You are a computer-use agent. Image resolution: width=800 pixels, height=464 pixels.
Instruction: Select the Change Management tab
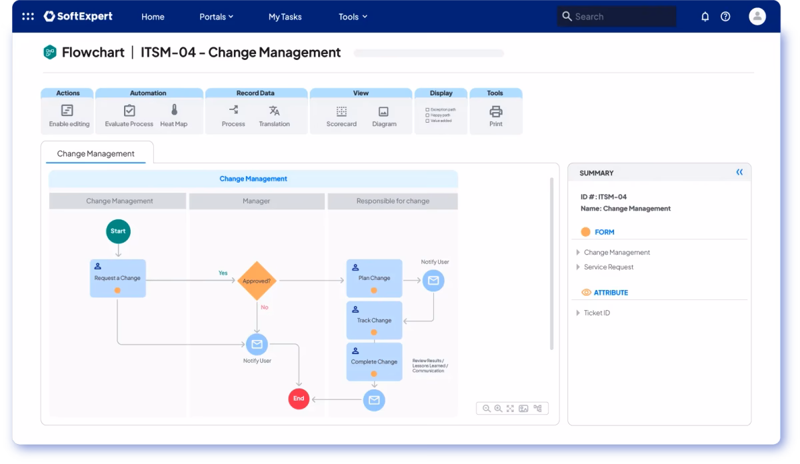97,153
